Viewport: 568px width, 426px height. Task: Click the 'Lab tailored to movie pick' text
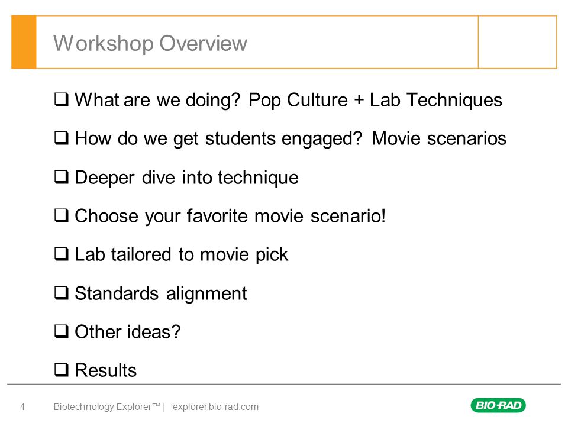pyautogui.click(x=181, y=254)
